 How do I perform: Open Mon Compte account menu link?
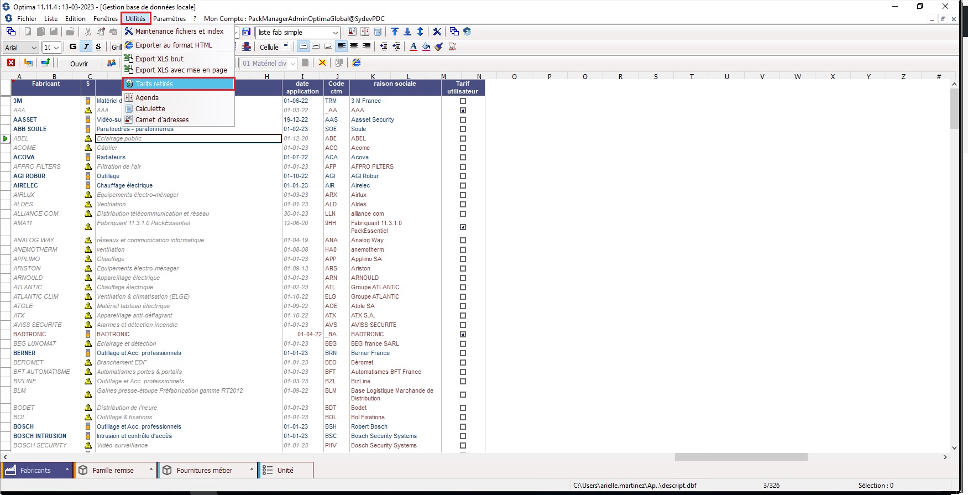[x=294, y=19]
